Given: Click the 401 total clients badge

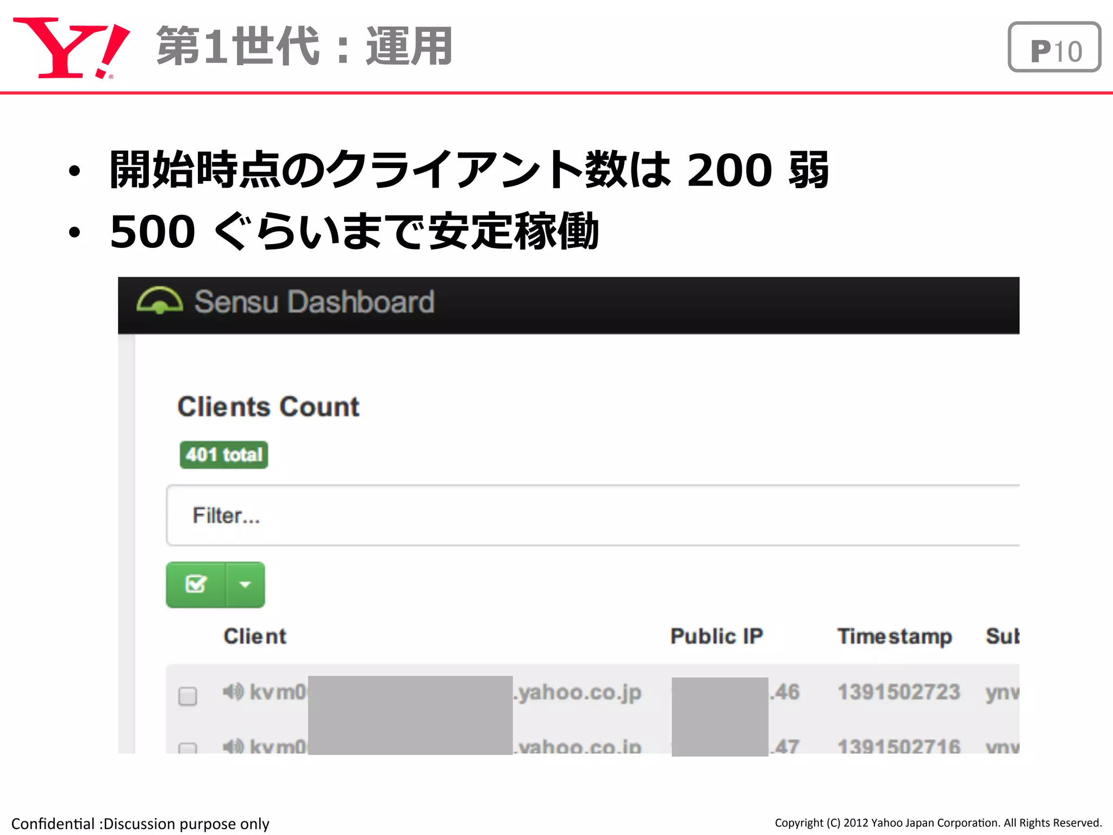Looking at the screenshot, I should point(224,454).
